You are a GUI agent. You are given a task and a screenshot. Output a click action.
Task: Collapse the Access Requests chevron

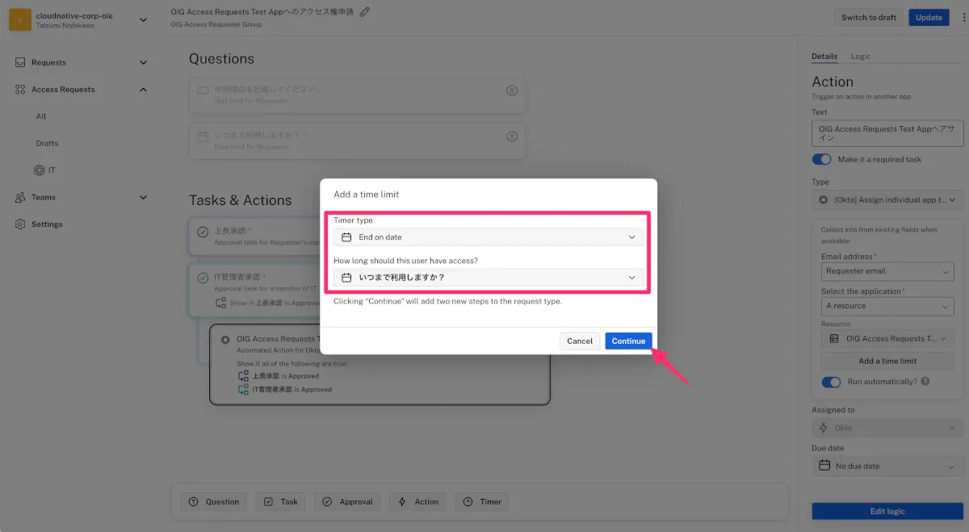pos(144,90)
